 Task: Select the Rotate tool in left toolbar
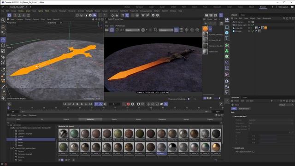[3, 45]
